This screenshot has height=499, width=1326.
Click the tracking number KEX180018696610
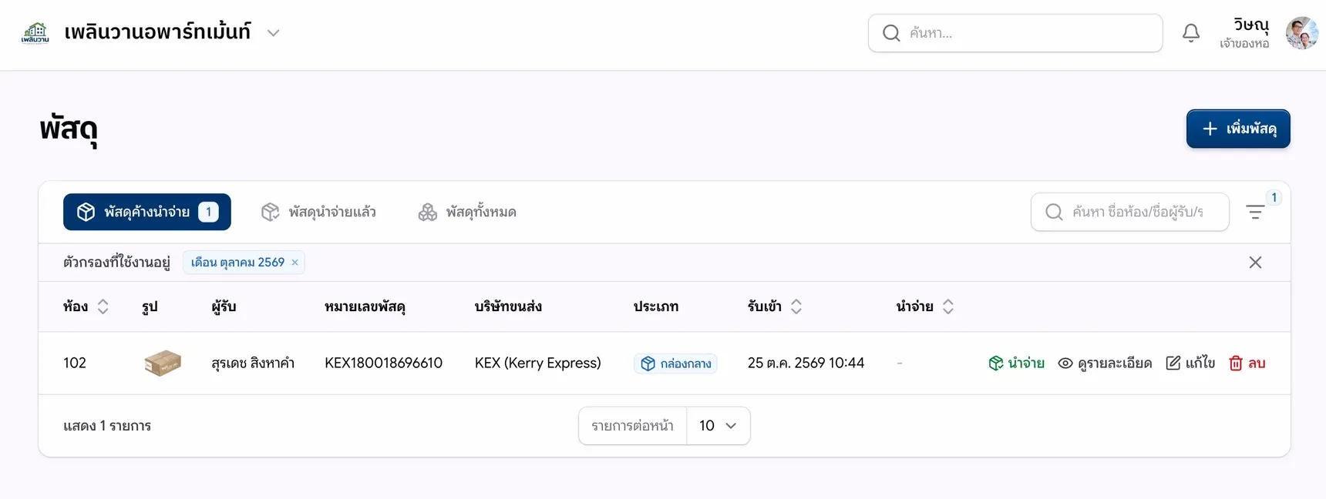click(384, 363)
